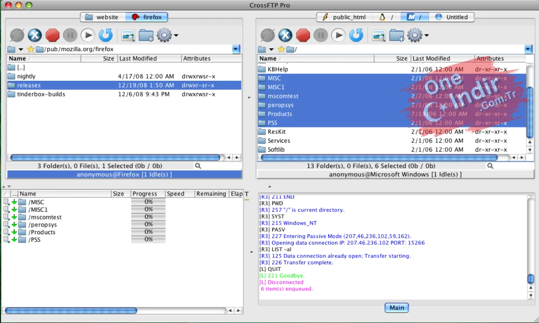Click the play icon in the firefox pane toolbar

(x=88, y=35)
